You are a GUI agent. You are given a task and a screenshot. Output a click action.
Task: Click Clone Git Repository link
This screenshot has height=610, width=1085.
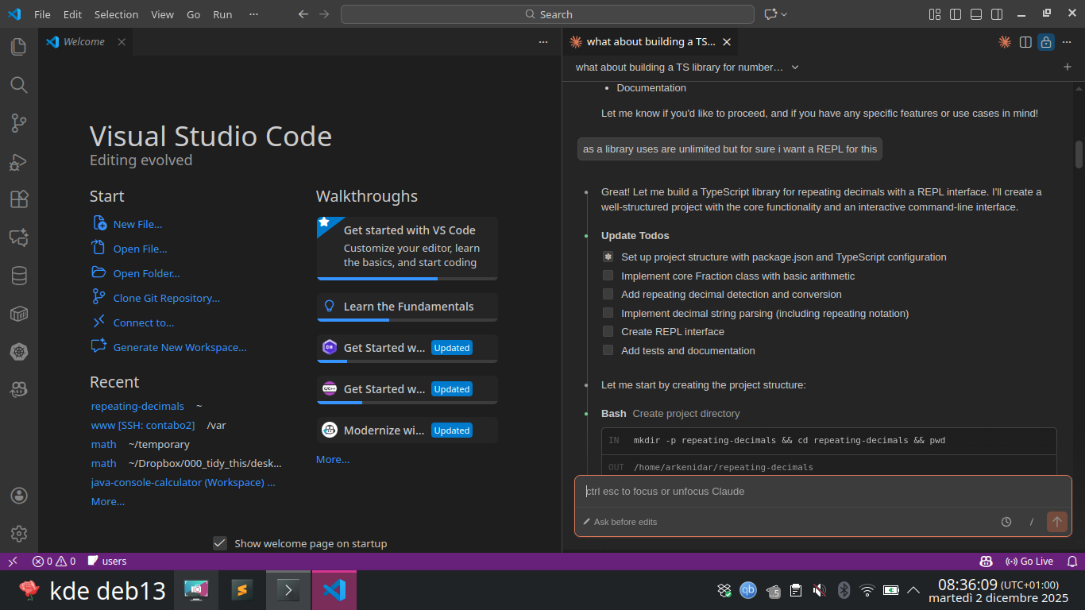pyautogui.click(x=166, y=298)
